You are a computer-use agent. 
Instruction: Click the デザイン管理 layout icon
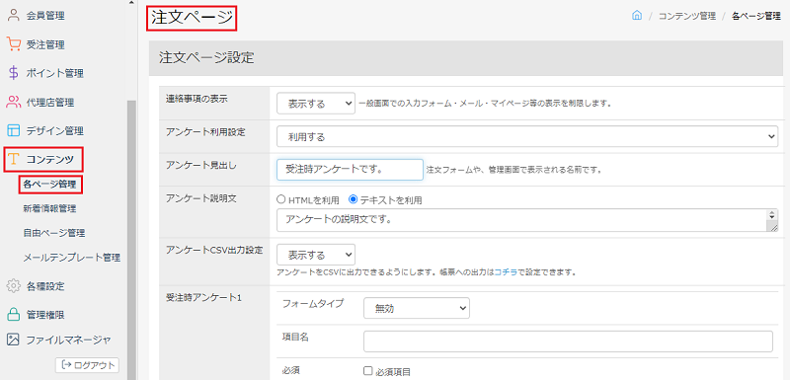[x=14, y=131]
